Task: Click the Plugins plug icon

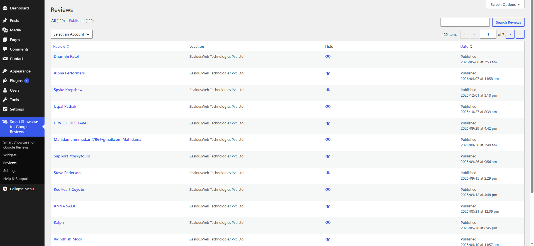Action: [5, 81]
